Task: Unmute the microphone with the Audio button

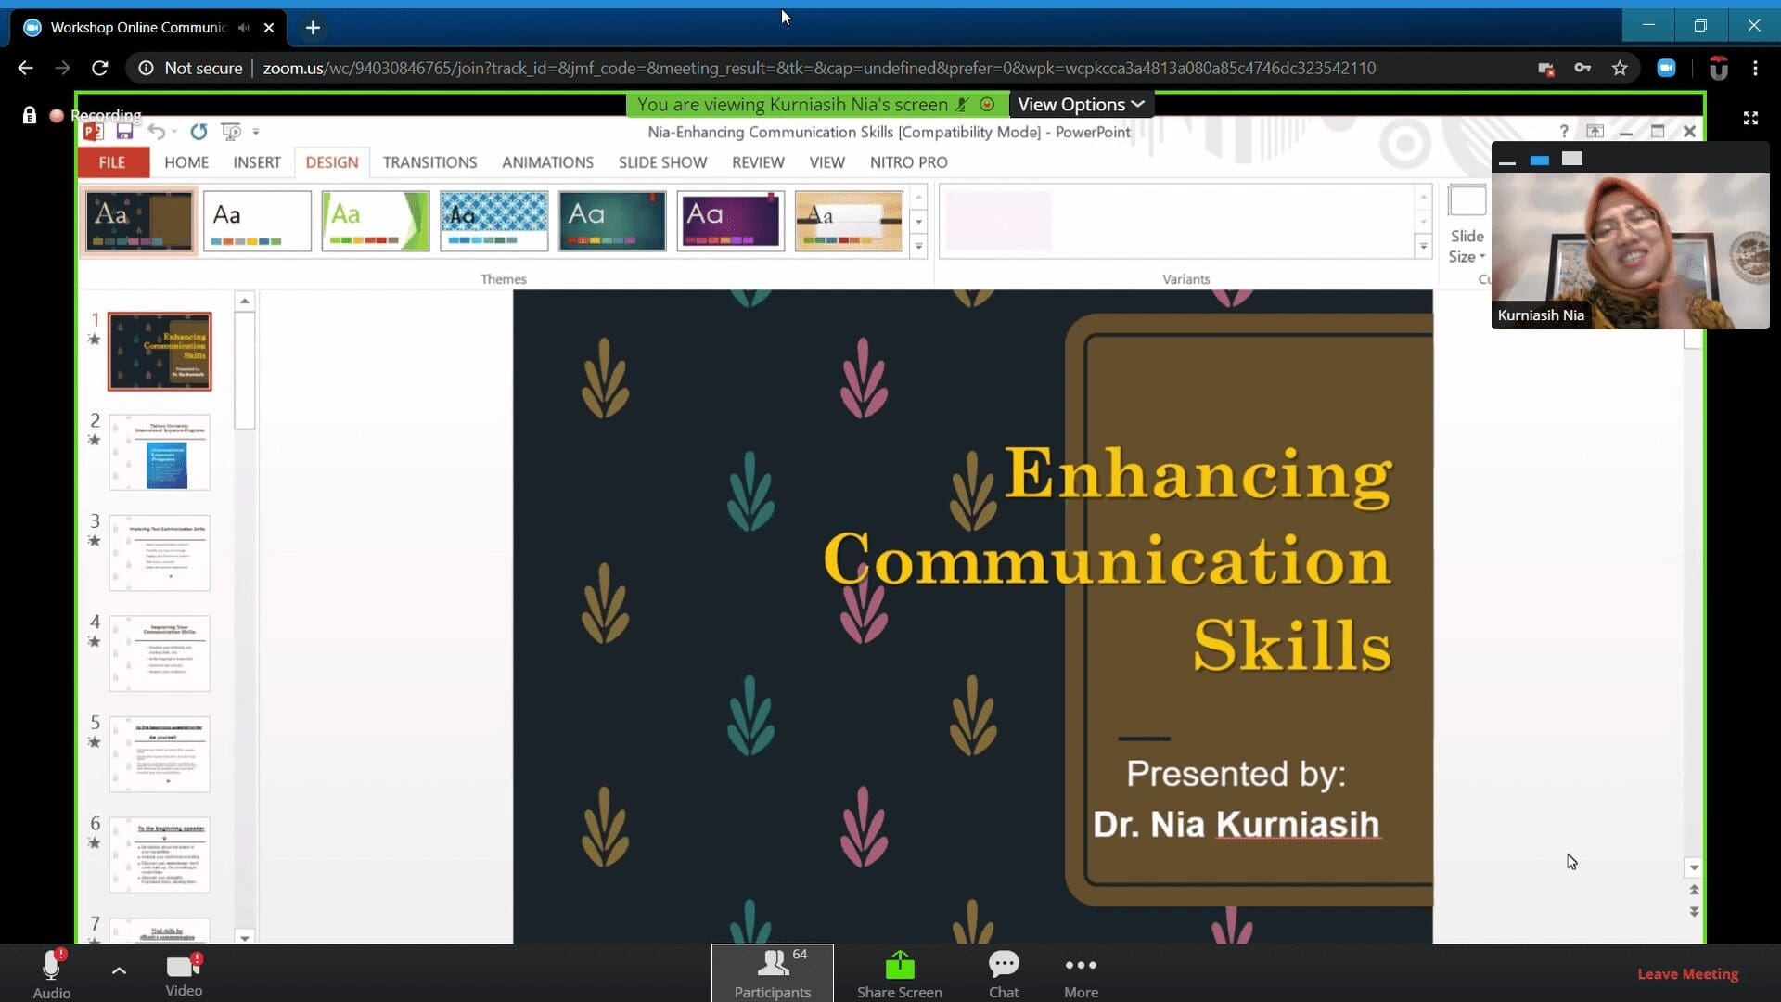Action: [x=51, y=972]
